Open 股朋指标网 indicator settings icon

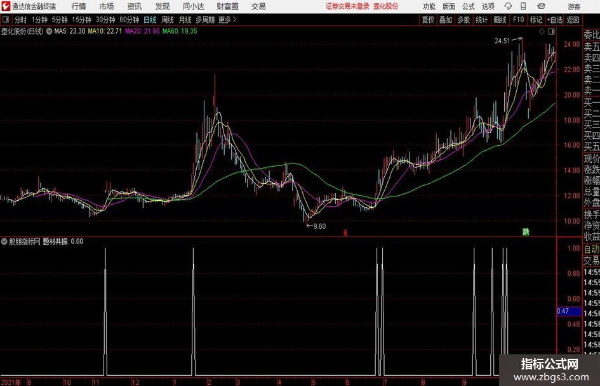[x=4, y=241]
